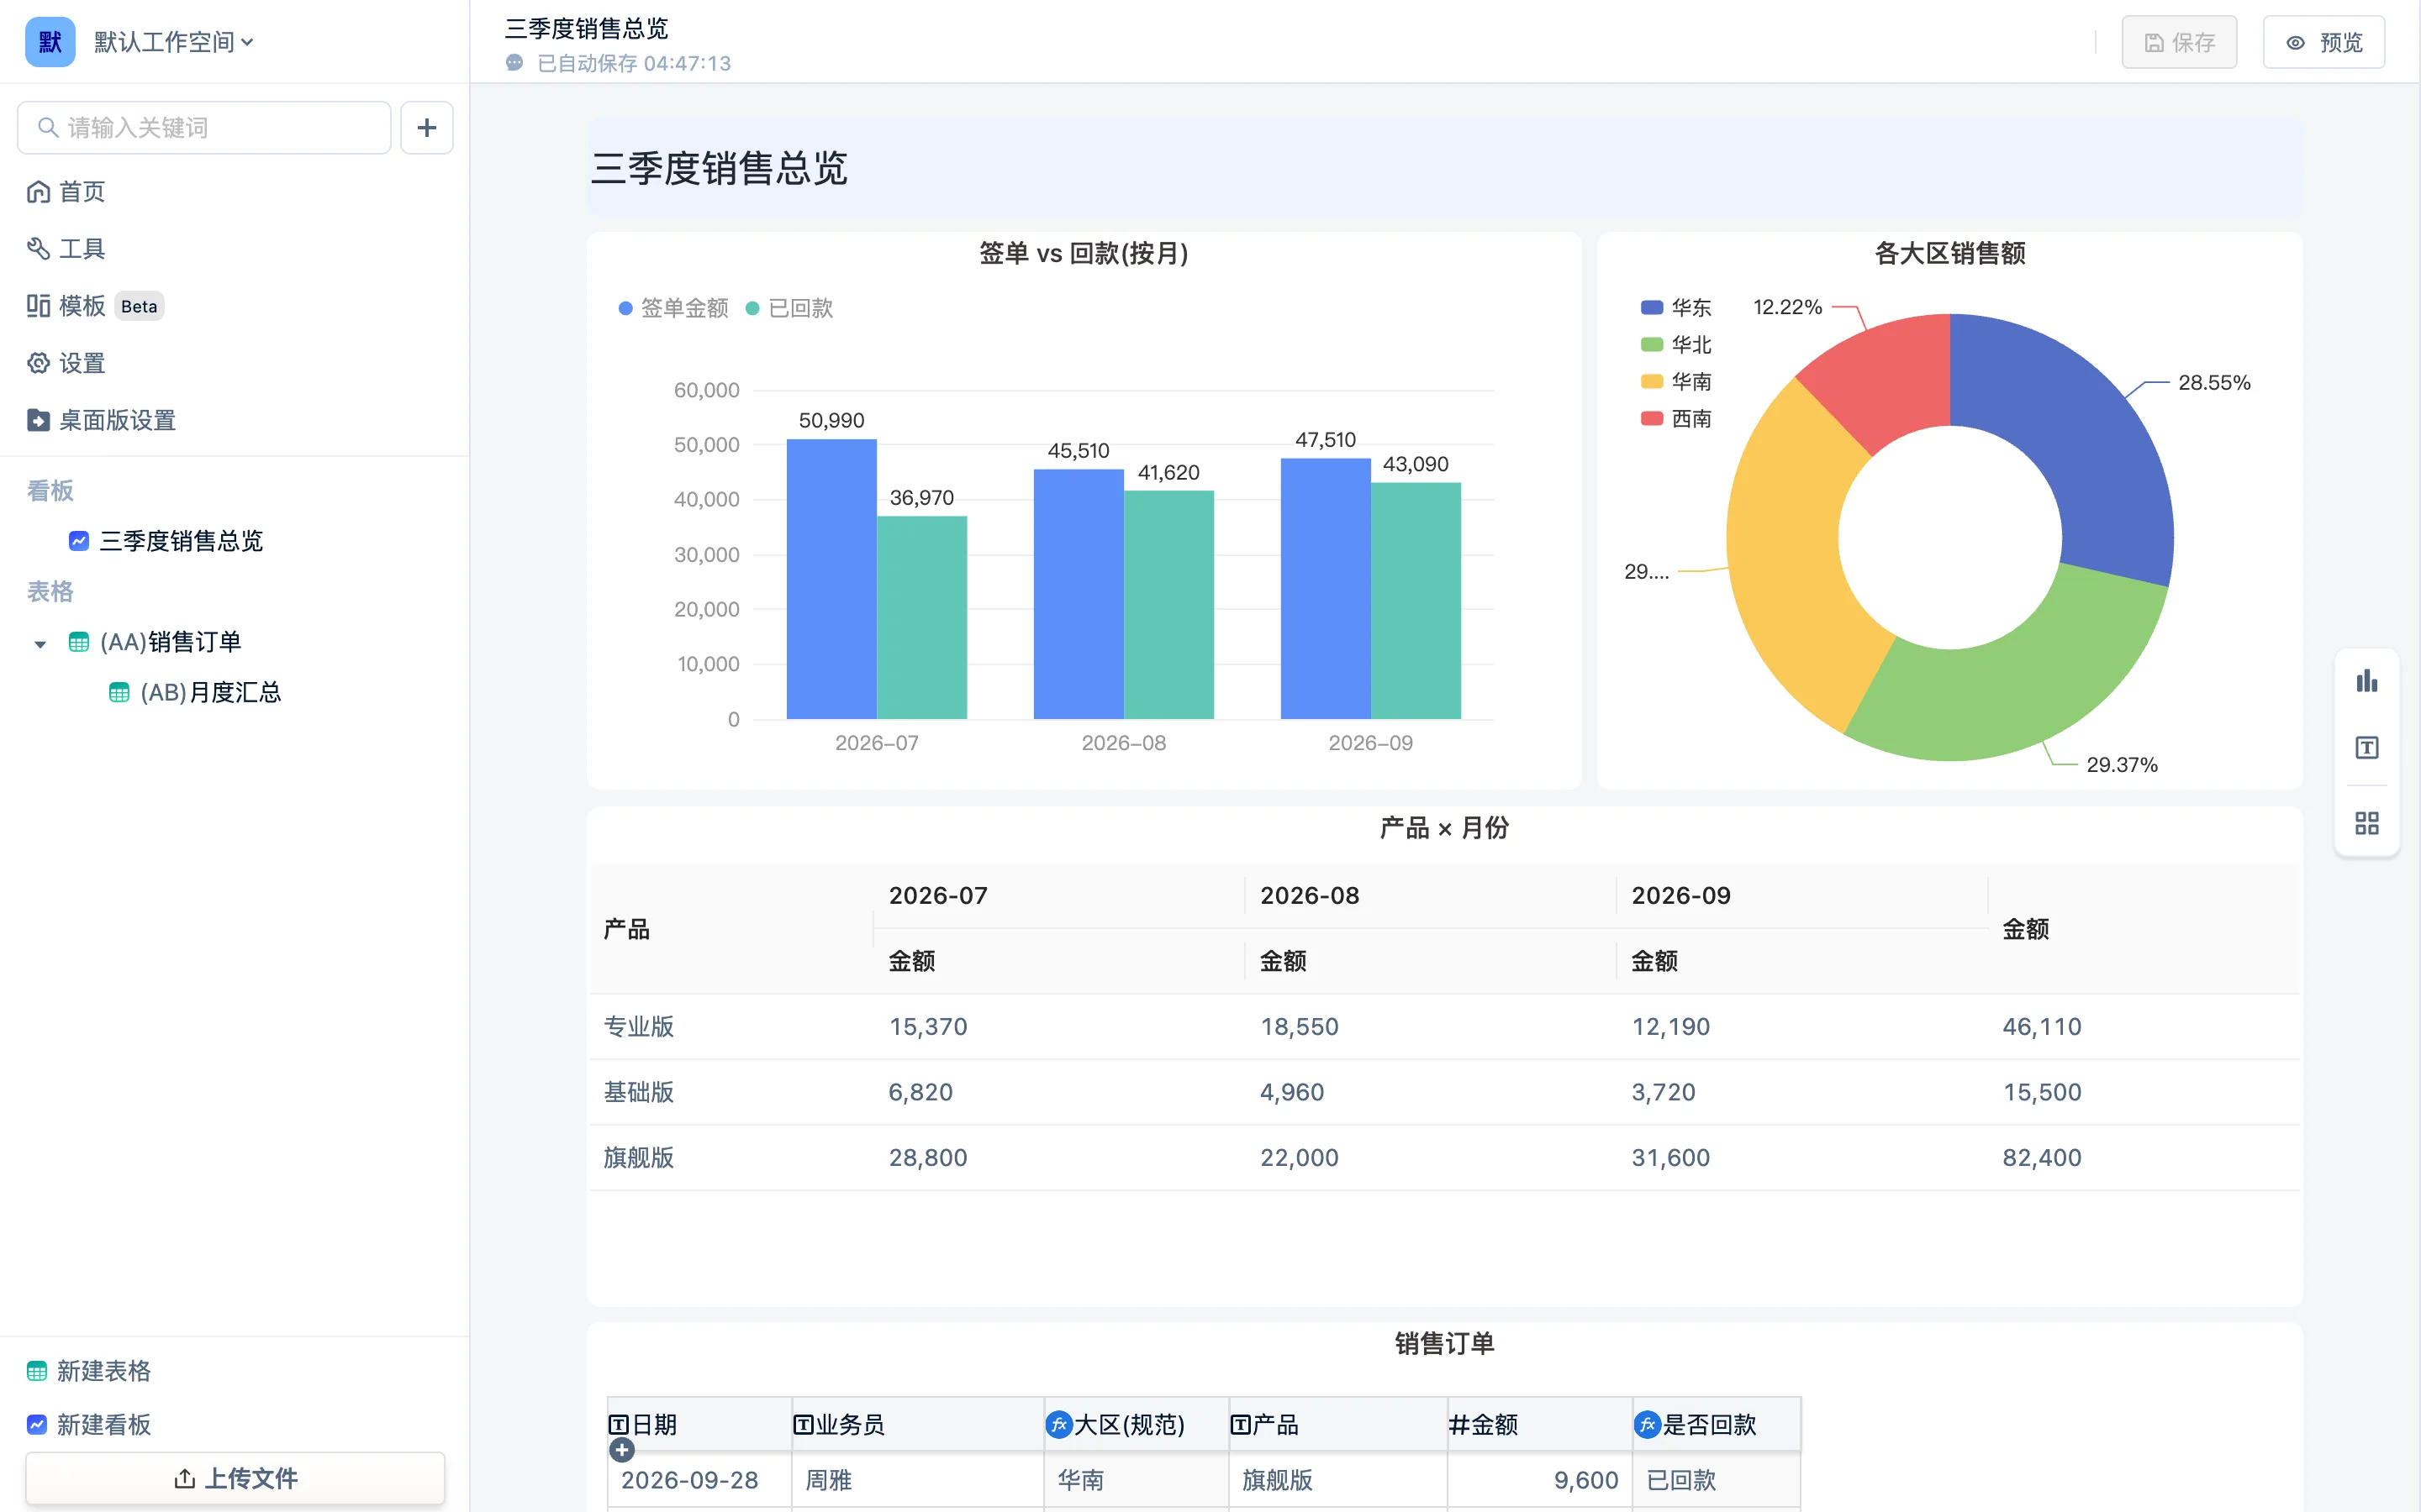Click the 41,620 bar for 2026-08
The image size is (2421, 1512).
[x=1168, y=605]
